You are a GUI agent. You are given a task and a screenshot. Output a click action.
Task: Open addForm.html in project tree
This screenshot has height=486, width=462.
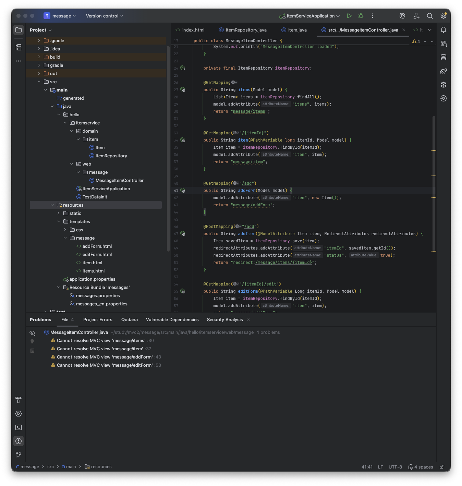click(x=97, y=246)
